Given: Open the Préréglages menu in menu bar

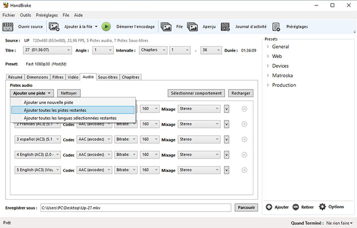Looking at the screenshot, I should coord(47,15).
